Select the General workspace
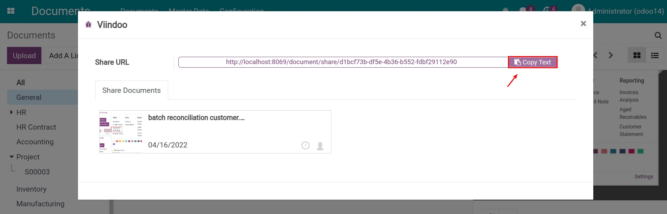The height and width of the screenshot is (214, 667). (42, 97)
